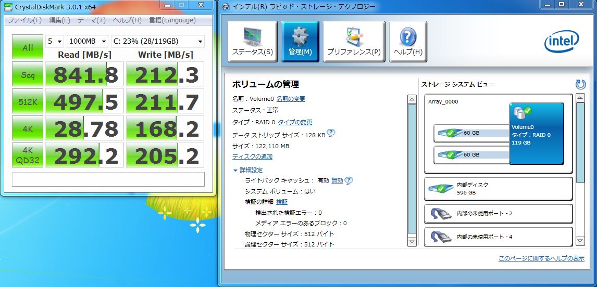Click the Seq read result 841.8
Viewport: 597px width, 287px height.
click(x=84, y=74)
